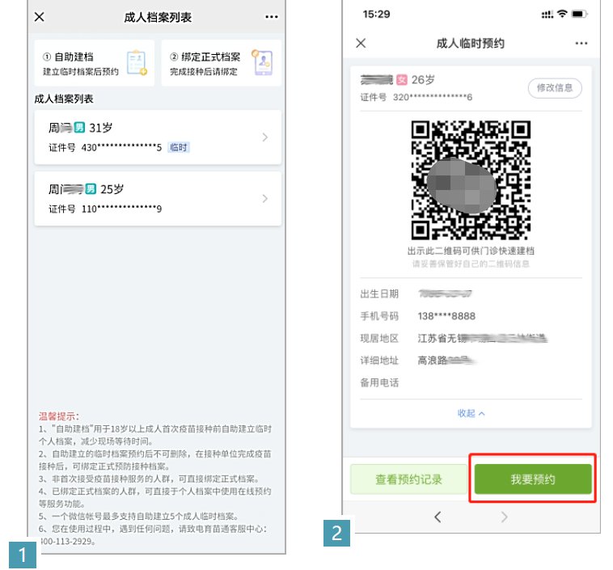The width and height of the screenshot is (613, 570).
Task: Tap the battery status icon
Action: [579, 14]
